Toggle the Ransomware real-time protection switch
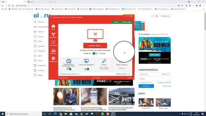The width and height of the screenshot is (206, 116). (x=69, y=69)
